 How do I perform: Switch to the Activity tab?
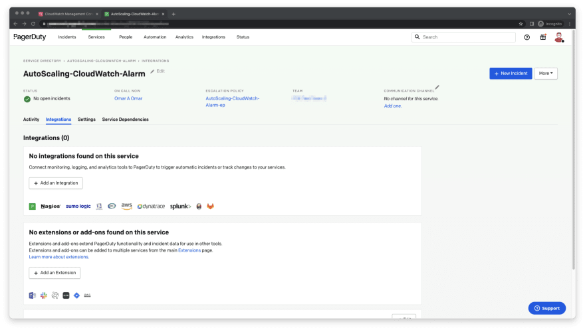[31, 120]
